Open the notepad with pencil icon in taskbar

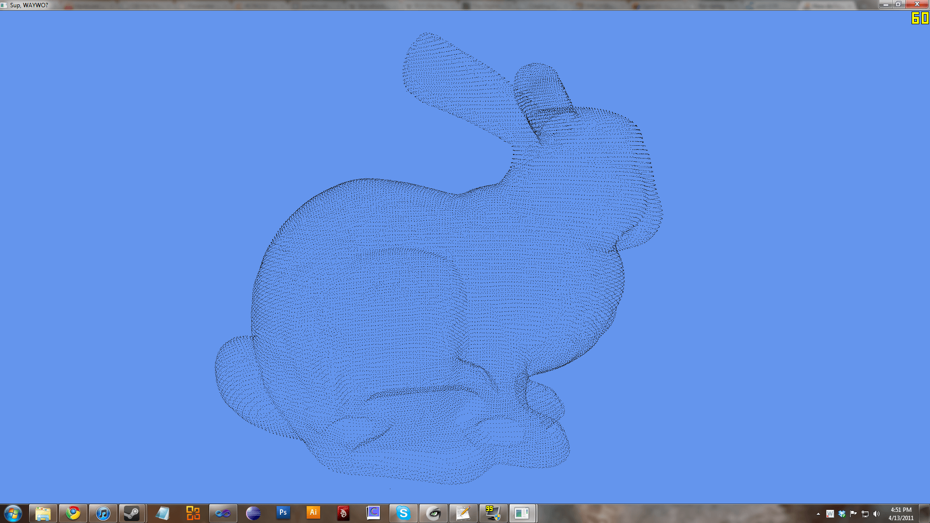click(463, 513)
